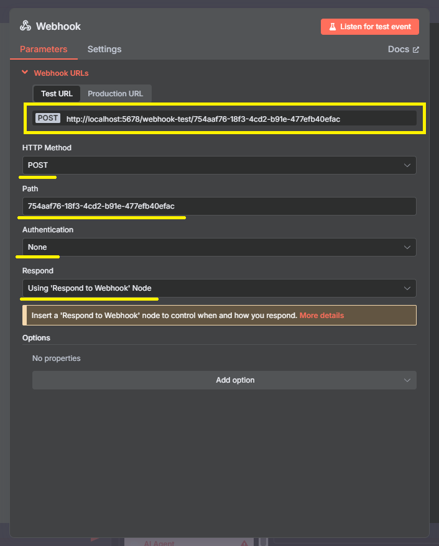Click the Webhook node icon in the header
The height and width of the screenshot is (546, 439).
click(25, 26)
